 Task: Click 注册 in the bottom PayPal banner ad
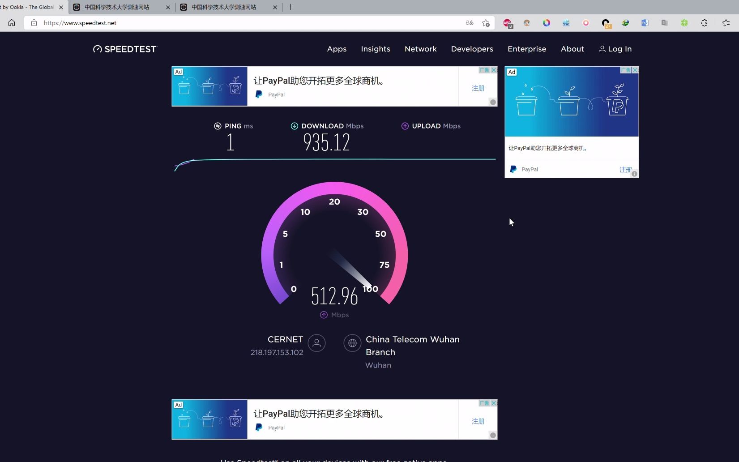pyautogui.click(x=478, y=421)
